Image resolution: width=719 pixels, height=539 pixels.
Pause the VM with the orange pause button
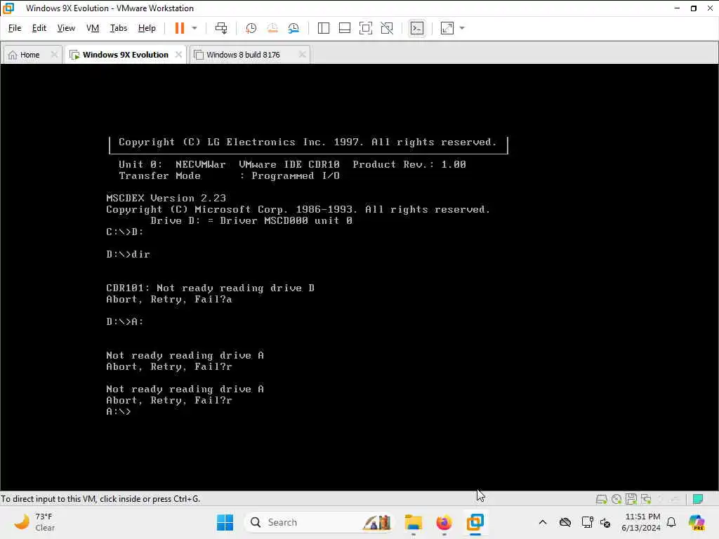(x=179, y=28)
